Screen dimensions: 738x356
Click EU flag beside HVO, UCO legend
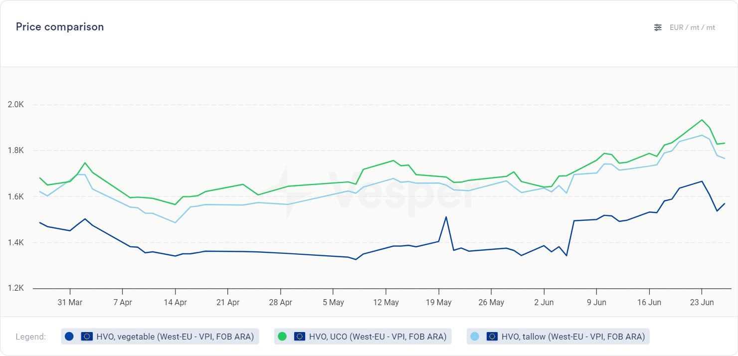[x=300, y=337]
